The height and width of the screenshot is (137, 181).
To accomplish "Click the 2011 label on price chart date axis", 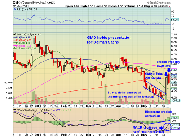I will tap(38, 106).
